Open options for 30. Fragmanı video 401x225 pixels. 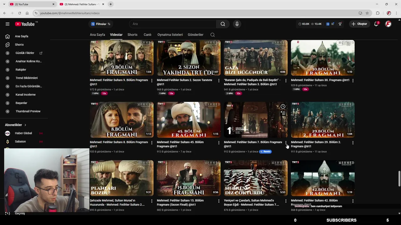click(353, 81)
